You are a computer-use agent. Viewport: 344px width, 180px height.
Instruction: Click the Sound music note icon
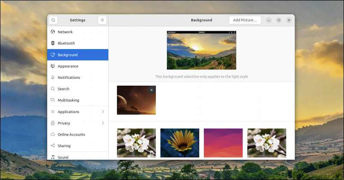click(x=53, y=157)
